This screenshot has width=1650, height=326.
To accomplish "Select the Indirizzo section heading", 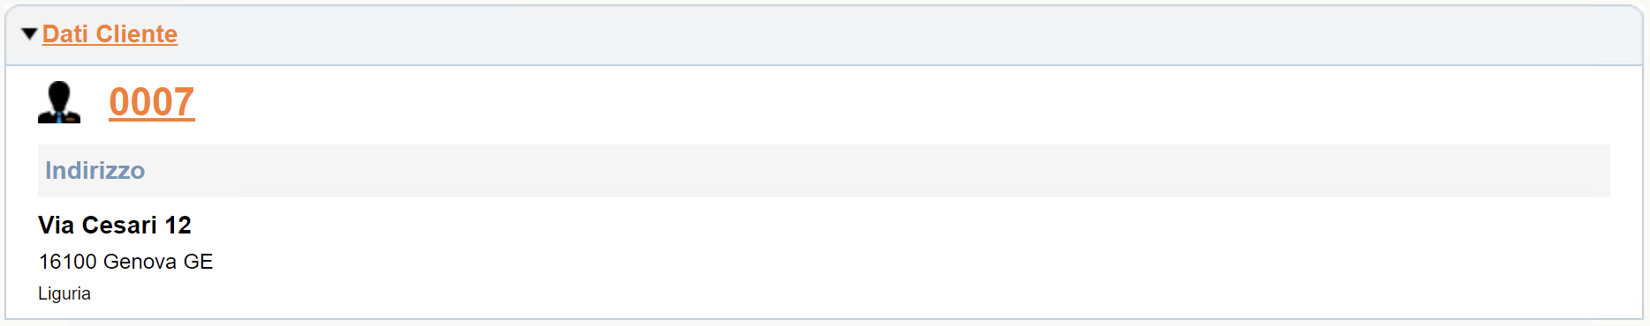I will pyautogui.click(x=95, y=171).
